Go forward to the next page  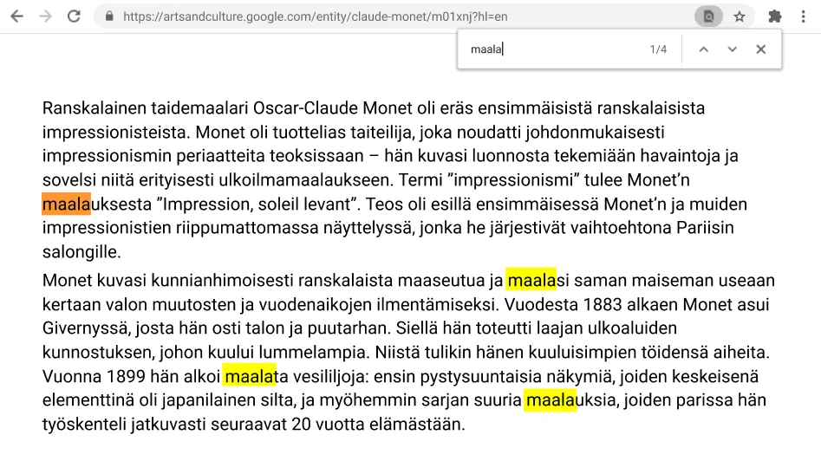pos(46,16)
